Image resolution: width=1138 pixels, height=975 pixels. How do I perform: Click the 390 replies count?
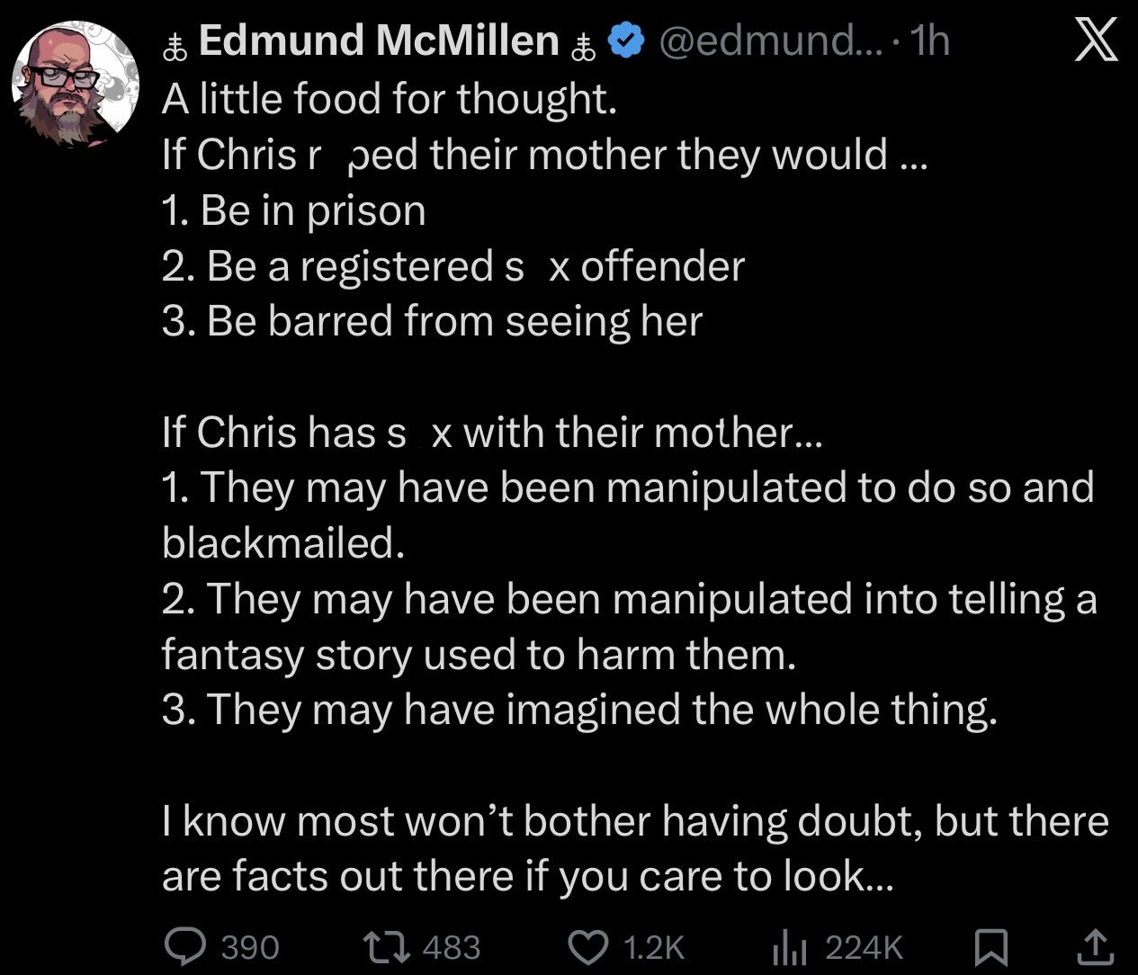(250, 947)
